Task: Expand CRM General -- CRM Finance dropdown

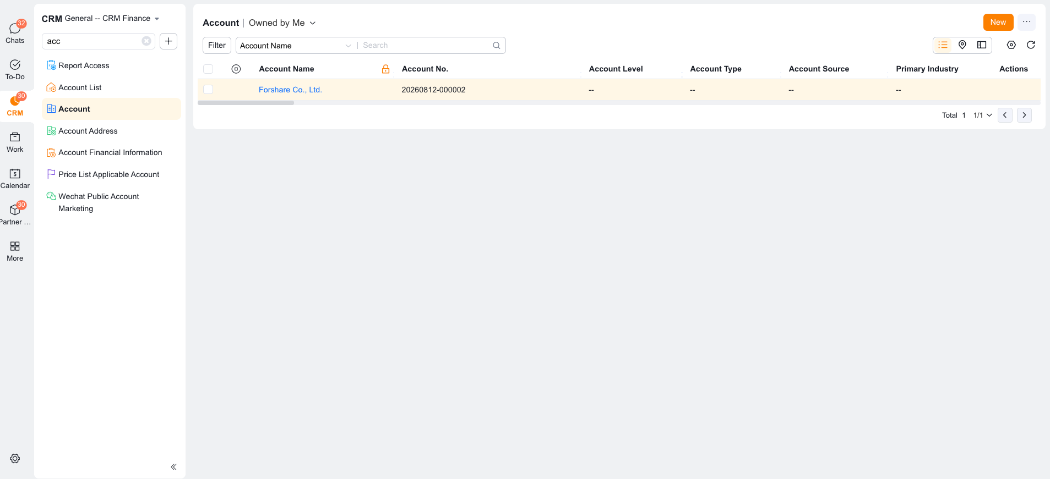Action: click(157, 19)
